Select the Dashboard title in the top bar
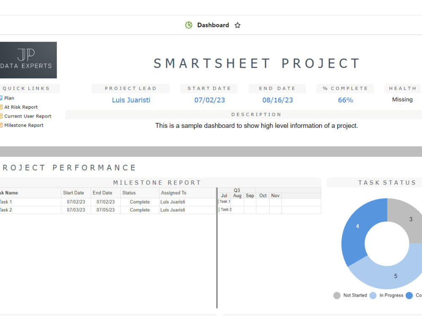The width and height of the screenshot is (422, 316). point(213,25)
